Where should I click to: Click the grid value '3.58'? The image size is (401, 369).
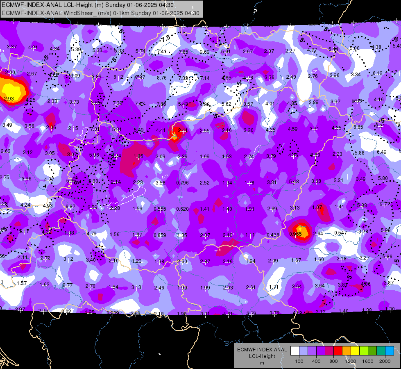click(x=160, y=182)
